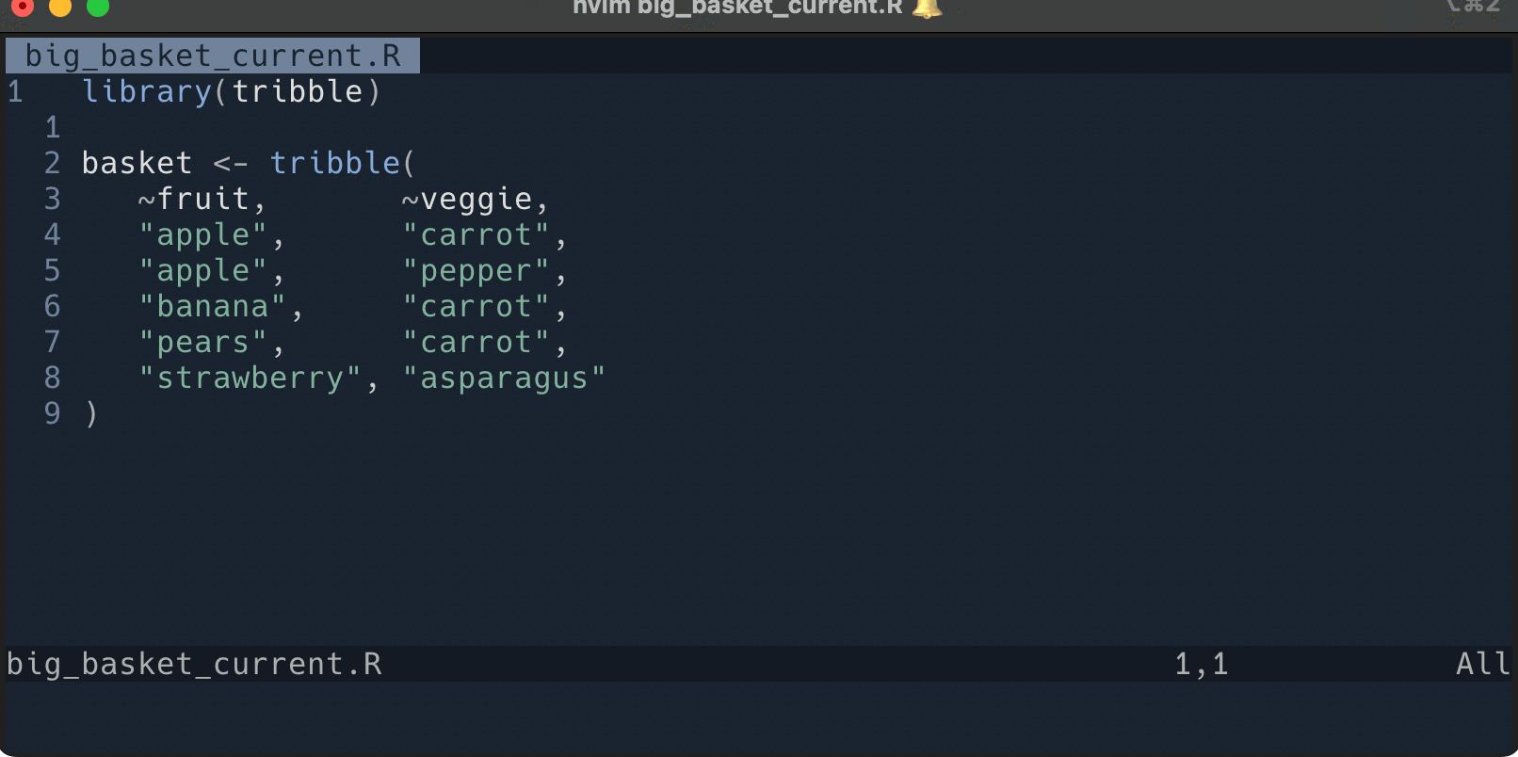Viewport: 1518px width, 757px height.
Task: Click the "strawberry" string
Action: point(250,378)
